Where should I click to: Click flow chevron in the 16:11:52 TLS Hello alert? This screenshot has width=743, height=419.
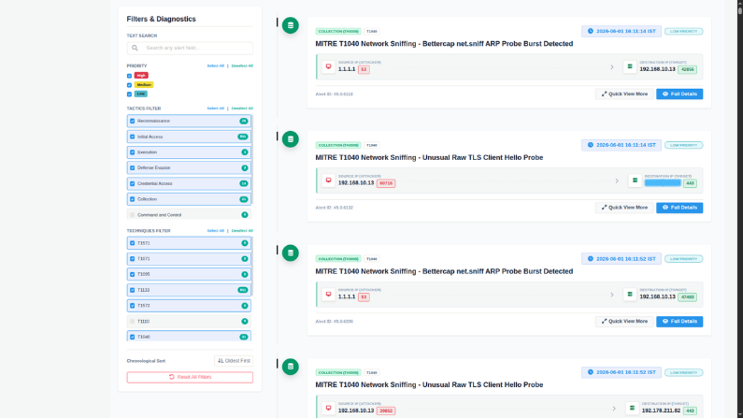click(x=614, y=409)
